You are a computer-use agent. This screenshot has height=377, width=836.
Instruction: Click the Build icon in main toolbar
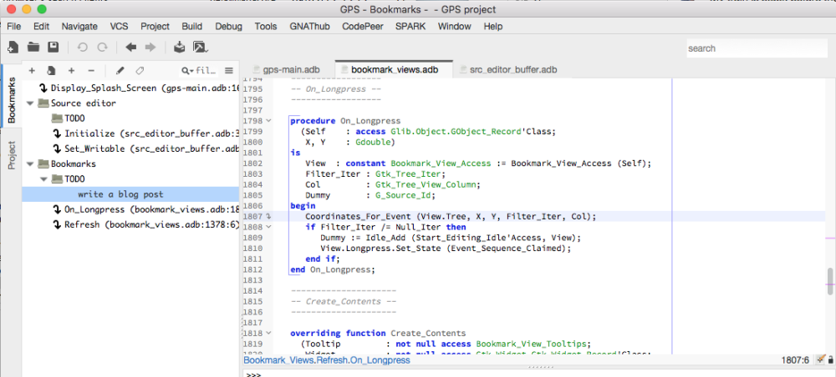point(180,48)
